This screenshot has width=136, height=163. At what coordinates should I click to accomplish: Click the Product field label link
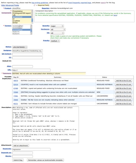click(8, 8)
